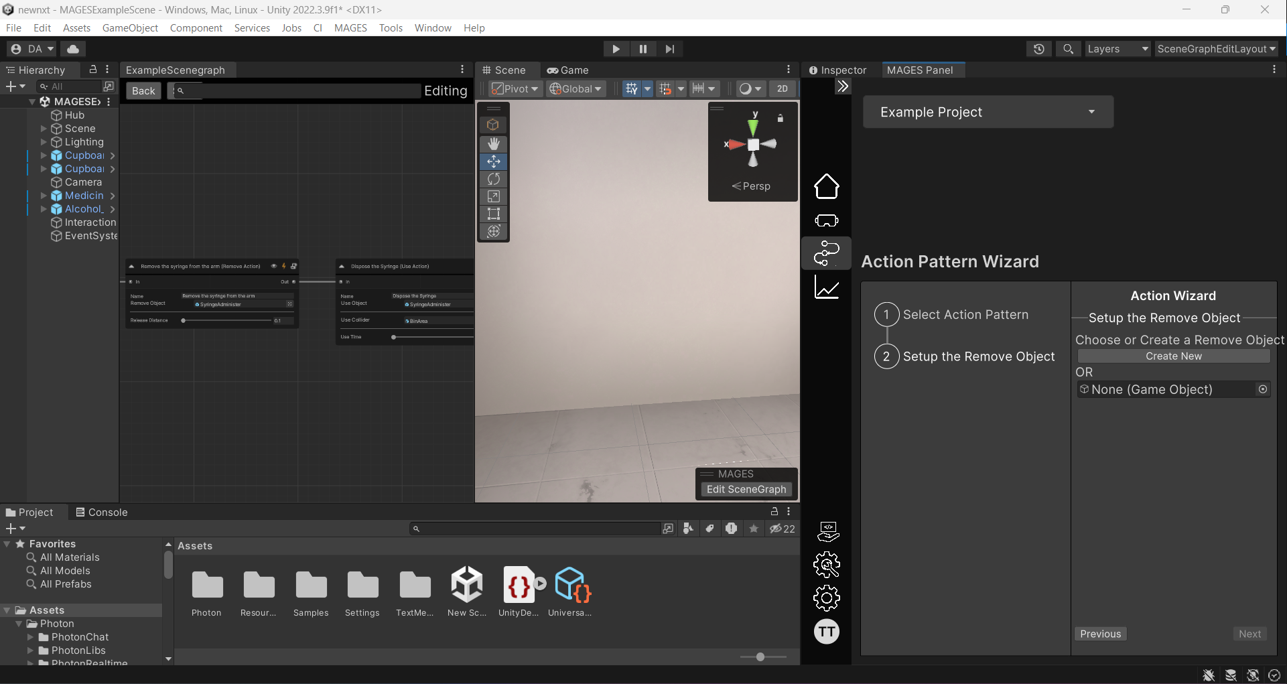Search by label tag icon in Project
Screen dimensions: 1287x684
click(709, 529)
